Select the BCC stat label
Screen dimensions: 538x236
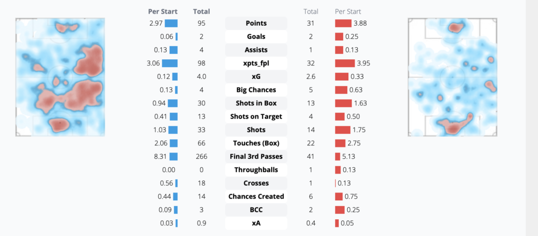coord(256,210)
